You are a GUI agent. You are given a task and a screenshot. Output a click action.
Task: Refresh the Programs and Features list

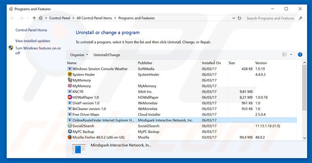click(x=239, y=18)
